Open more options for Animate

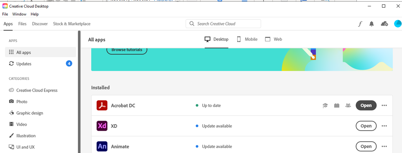tap(384, 147)
